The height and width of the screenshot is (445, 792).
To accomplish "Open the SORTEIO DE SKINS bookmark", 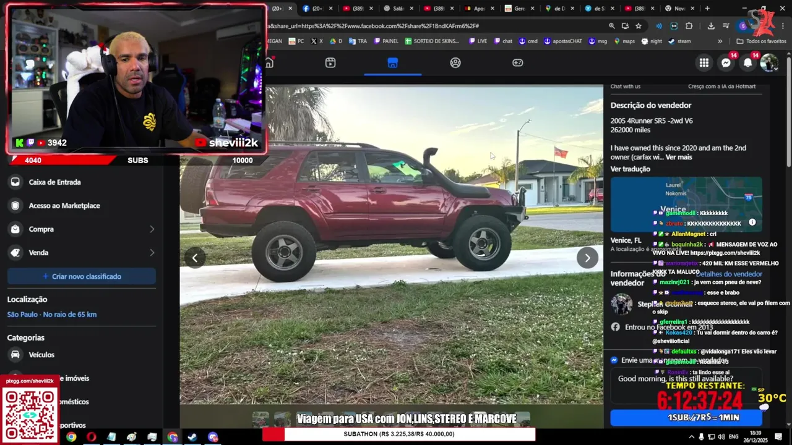I will coord(432,41).
